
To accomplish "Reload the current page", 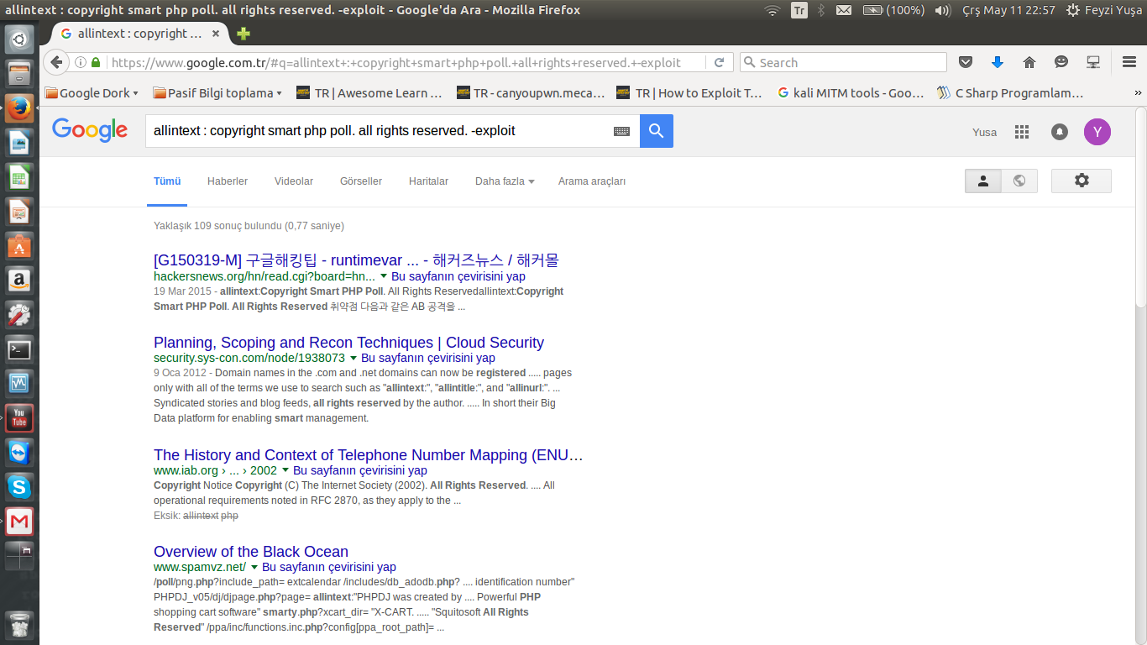I will [719, 62].
